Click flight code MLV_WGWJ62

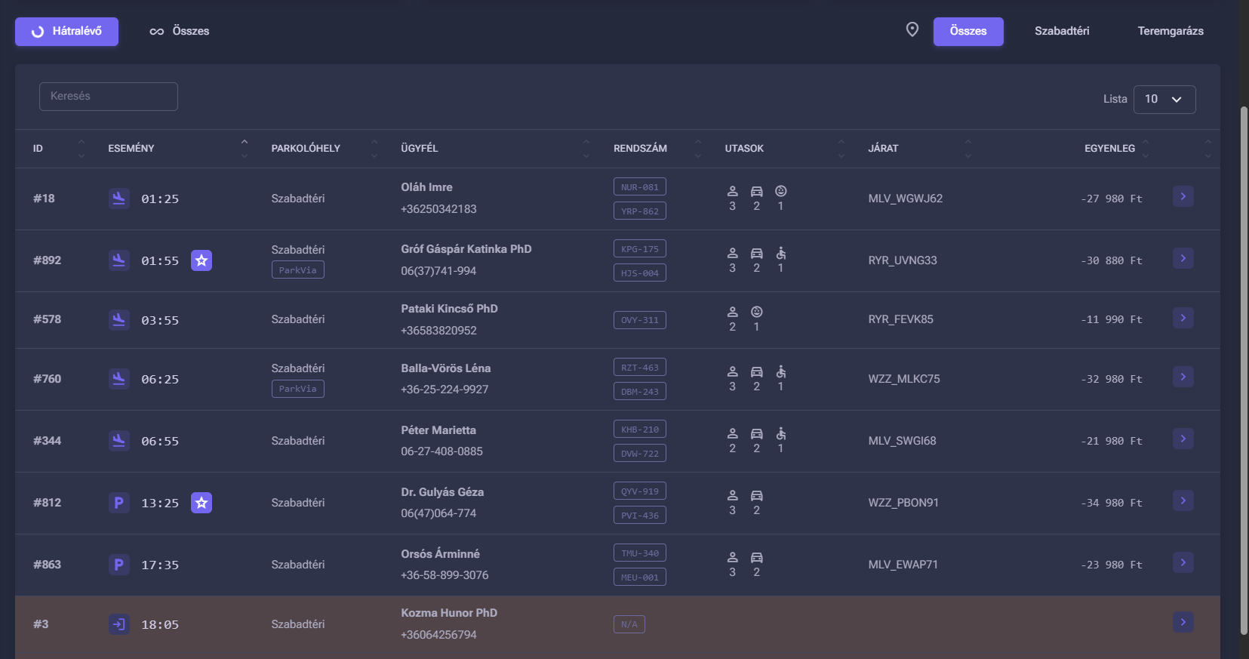click(x=906, y=199)
